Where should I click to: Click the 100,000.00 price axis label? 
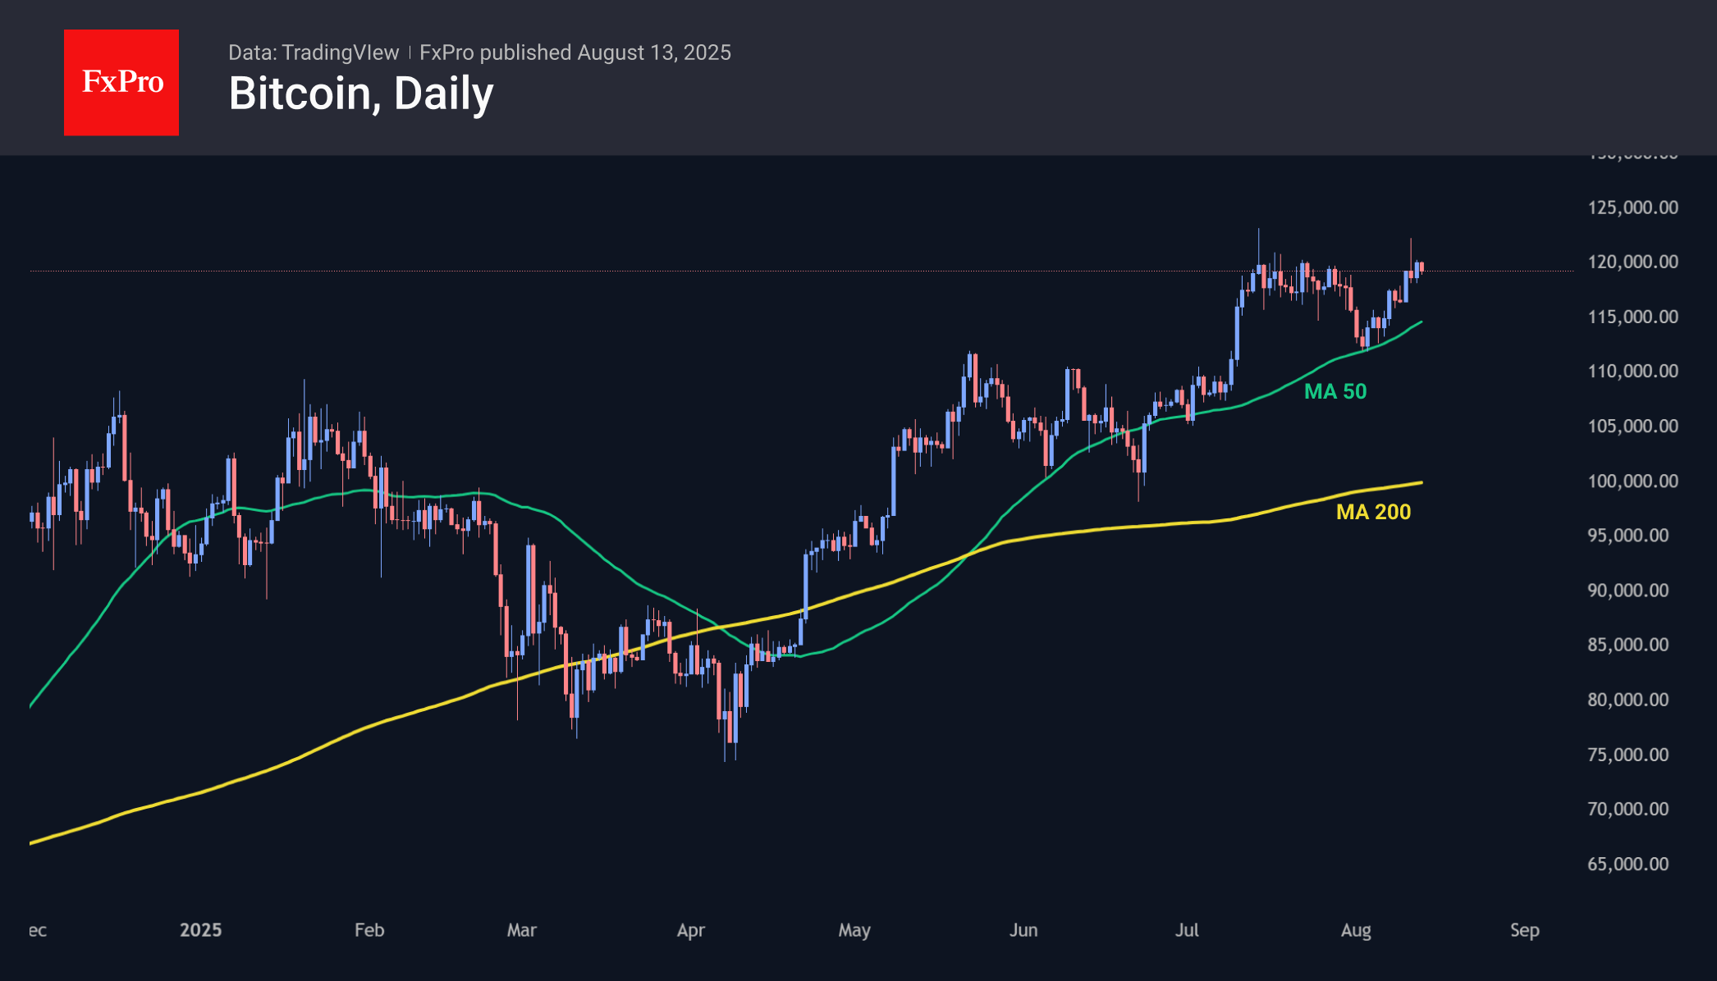click(x=1632, y=481)
